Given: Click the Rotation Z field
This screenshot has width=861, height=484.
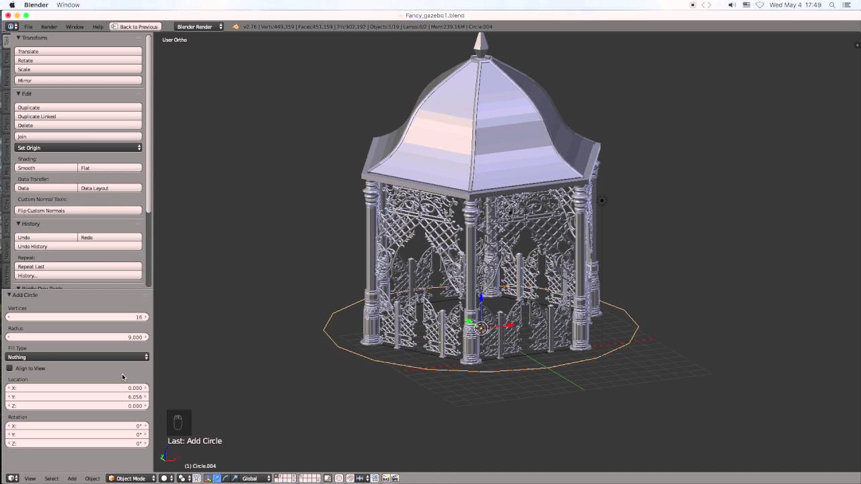Looking at the screenshot, I should 77,444.
